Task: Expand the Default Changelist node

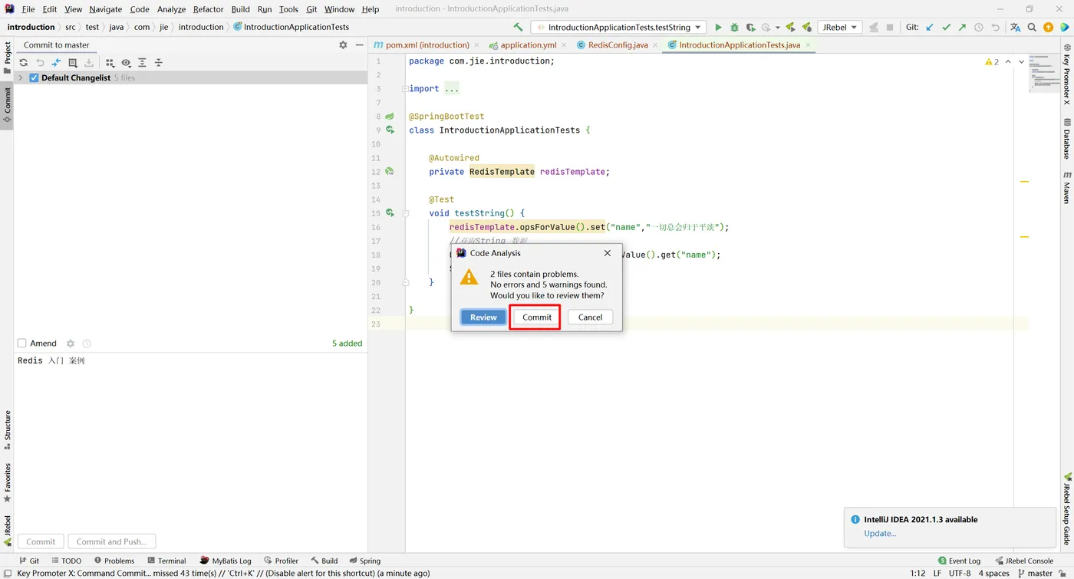Action: click(21, 78)
